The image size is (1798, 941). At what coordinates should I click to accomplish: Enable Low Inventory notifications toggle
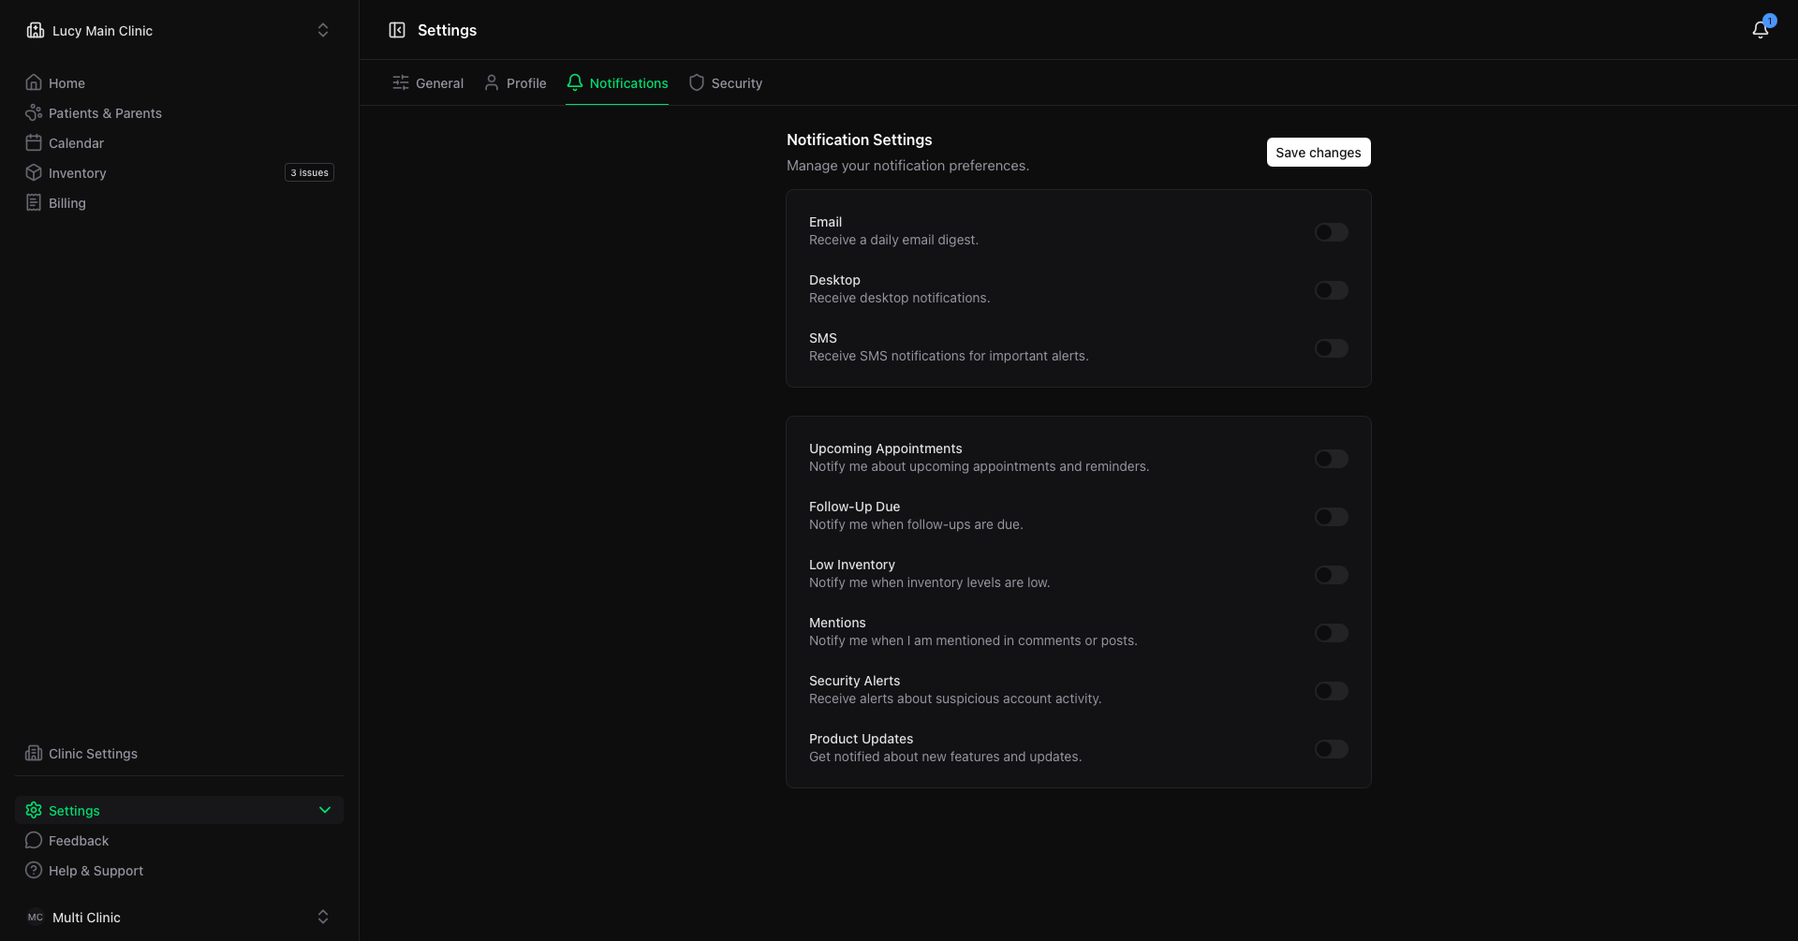pyautogui.click(x=1331, y=575)
